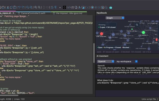Open the Graph view dropdown

[x=115, y=18]
